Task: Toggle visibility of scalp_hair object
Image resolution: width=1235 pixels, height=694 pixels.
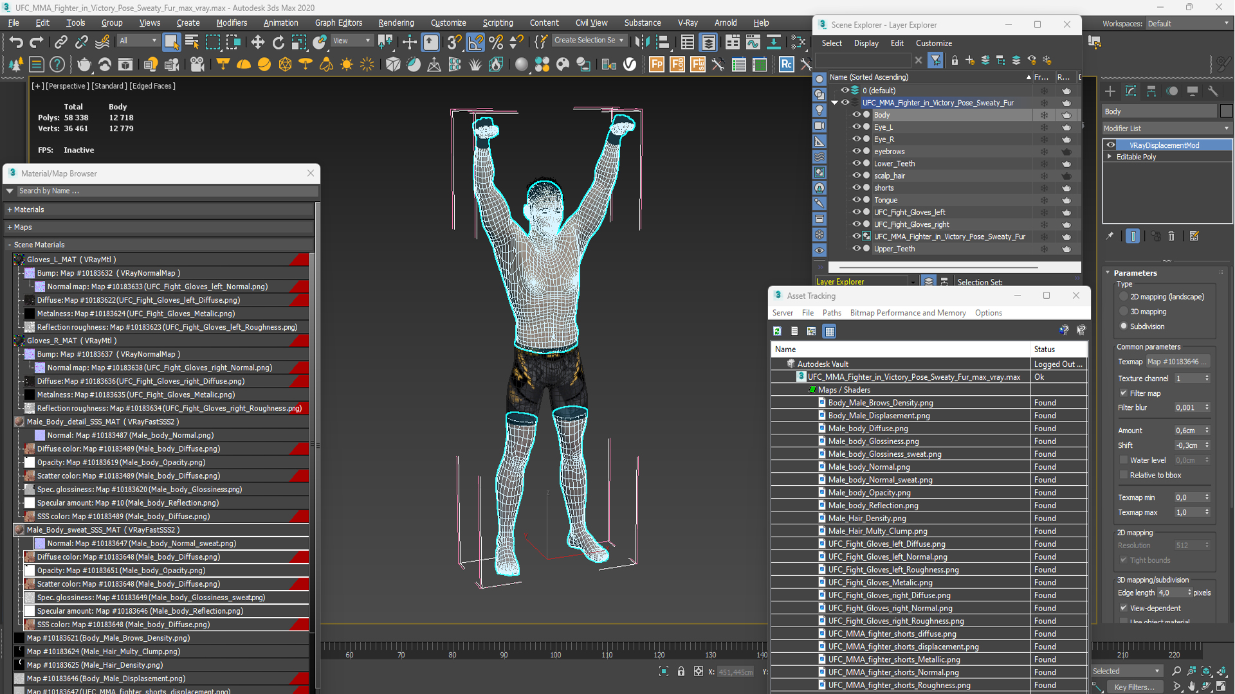Action: [x=856, y=175]
